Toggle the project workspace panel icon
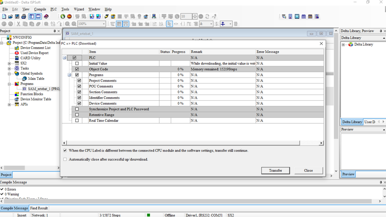 (x=32, y=17)
